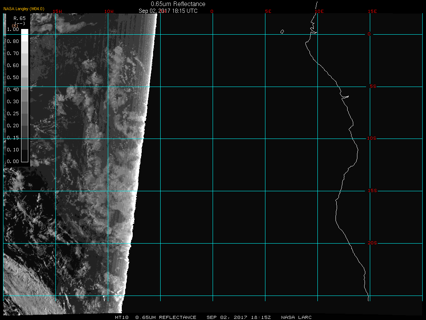Click the '0.65UM REFLECTANCE' footer text
This screenshot has height=320, width=426.
[166, 317]
